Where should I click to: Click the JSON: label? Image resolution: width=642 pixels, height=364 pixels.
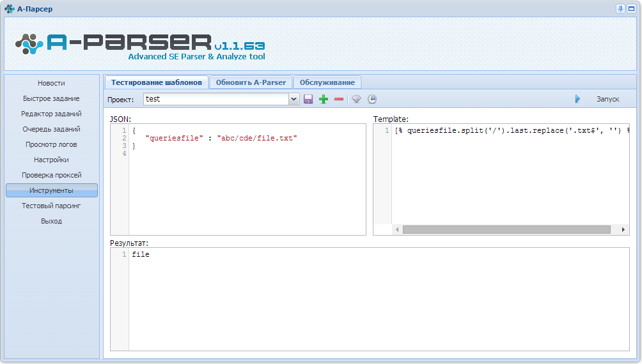[120, 119]
